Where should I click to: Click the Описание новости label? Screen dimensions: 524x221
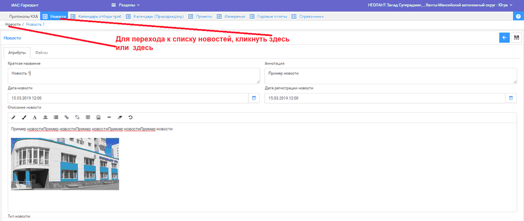pos(25,107)
